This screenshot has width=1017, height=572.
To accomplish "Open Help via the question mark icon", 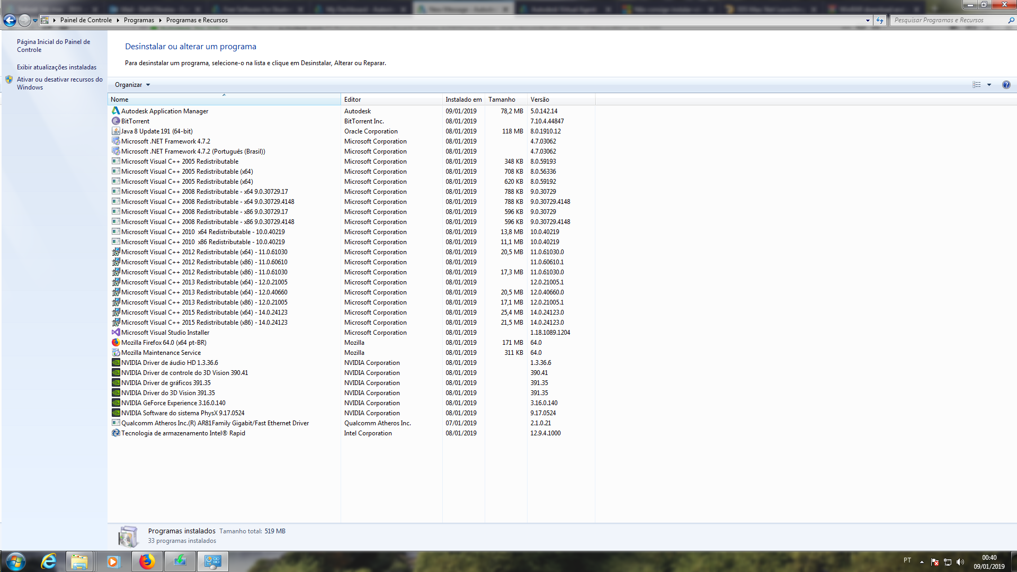I will 1007,84.
